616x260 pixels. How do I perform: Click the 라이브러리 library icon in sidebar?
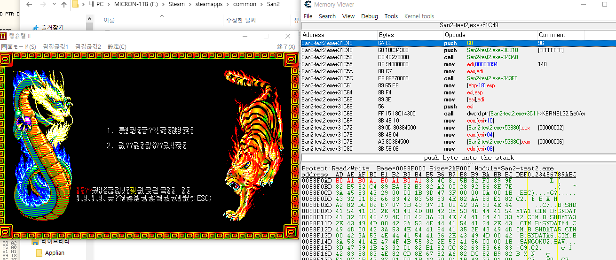(x=36, y=242)
